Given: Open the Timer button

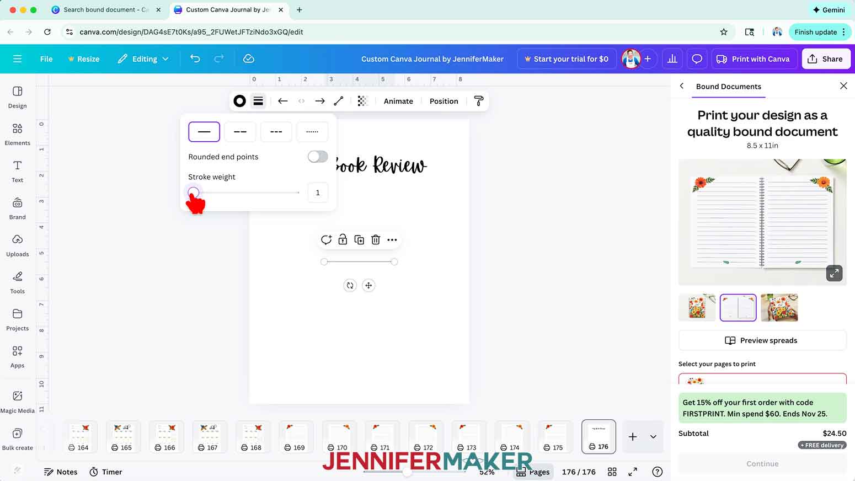Looking at the screenshot, I should 106,472.
